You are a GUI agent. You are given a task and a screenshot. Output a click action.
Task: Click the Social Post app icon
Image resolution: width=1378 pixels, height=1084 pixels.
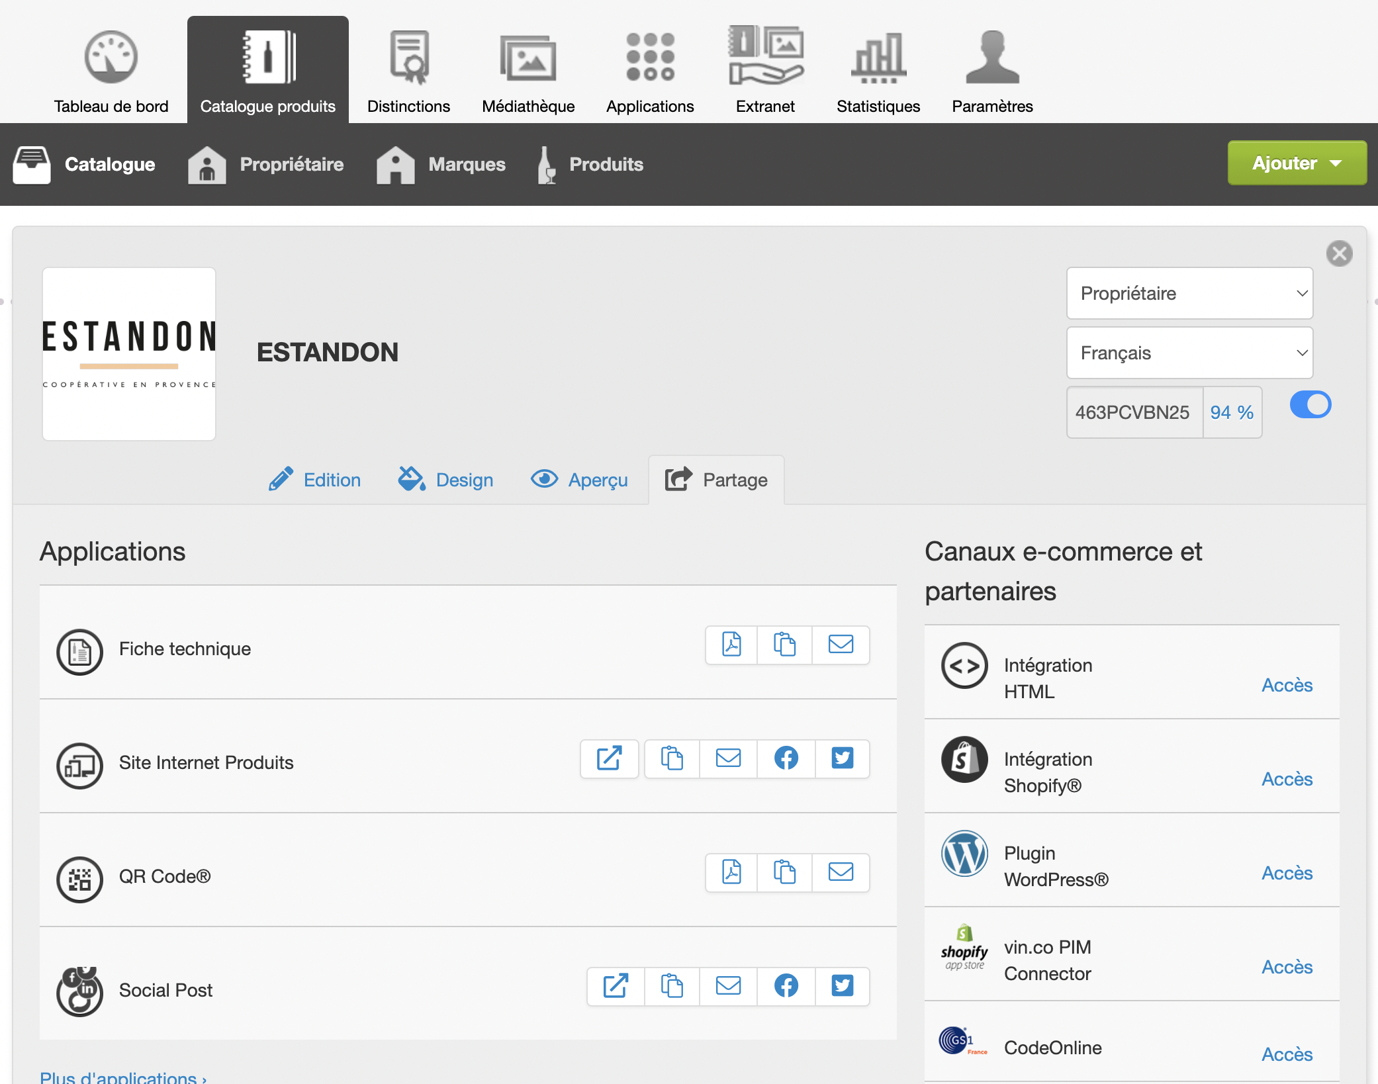pos(79,991)
